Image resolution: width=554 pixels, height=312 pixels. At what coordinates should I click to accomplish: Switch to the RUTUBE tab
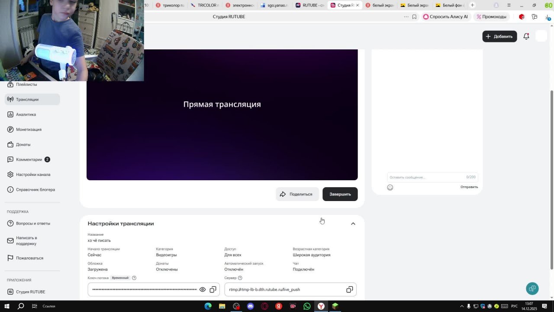point(309,5)
